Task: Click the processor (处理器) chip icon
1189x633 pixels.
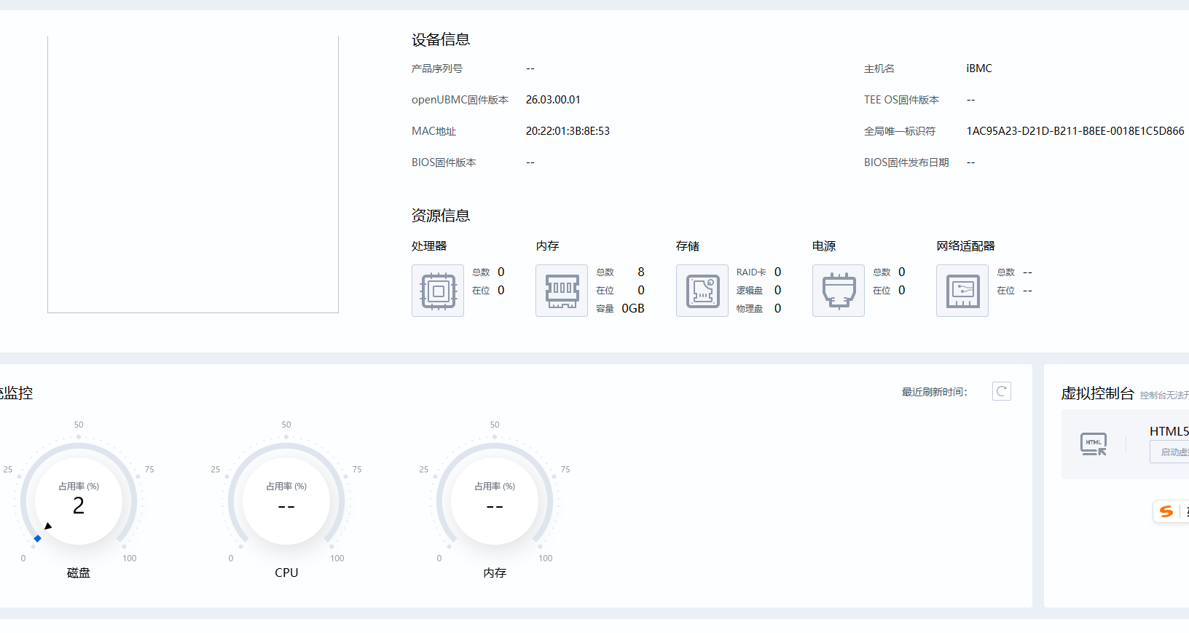Action: [438, 291]
